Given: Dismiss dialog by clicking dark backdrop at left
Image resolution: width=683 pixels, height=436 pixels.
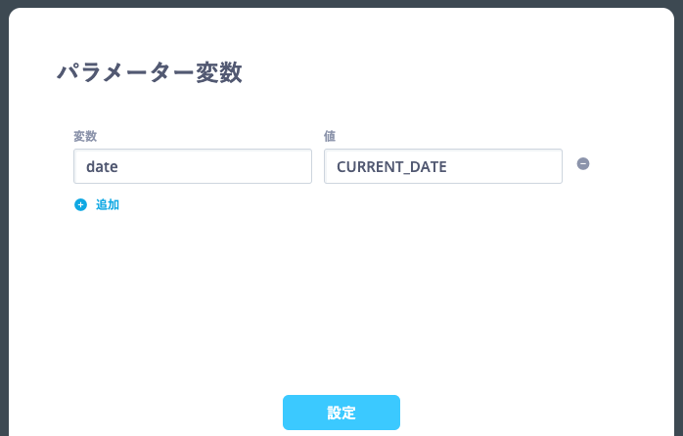Looking at the screenshot, I should [x=4, y=218].
